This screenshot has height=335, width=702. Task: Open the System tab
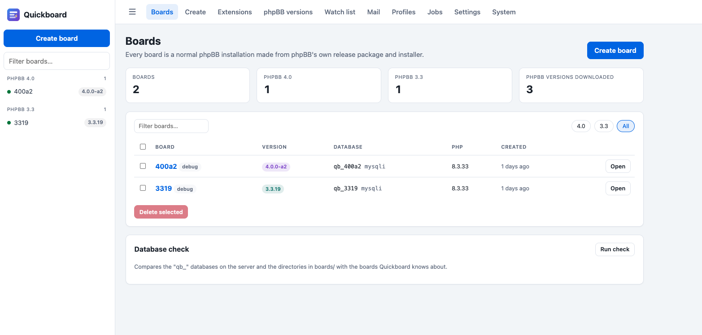[504, 12]
